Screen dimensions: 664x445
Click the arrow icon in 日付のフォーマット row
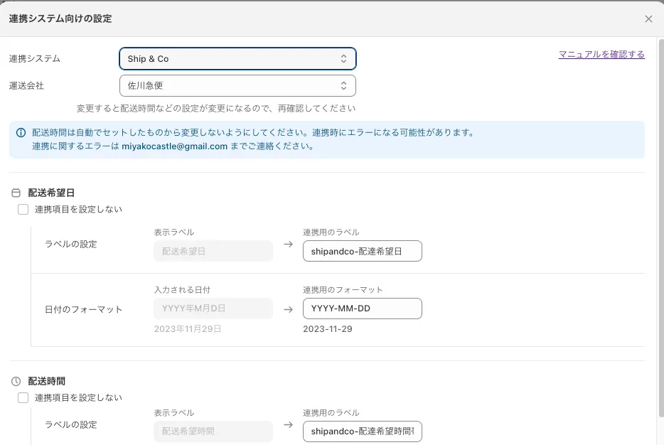(288, 309)
